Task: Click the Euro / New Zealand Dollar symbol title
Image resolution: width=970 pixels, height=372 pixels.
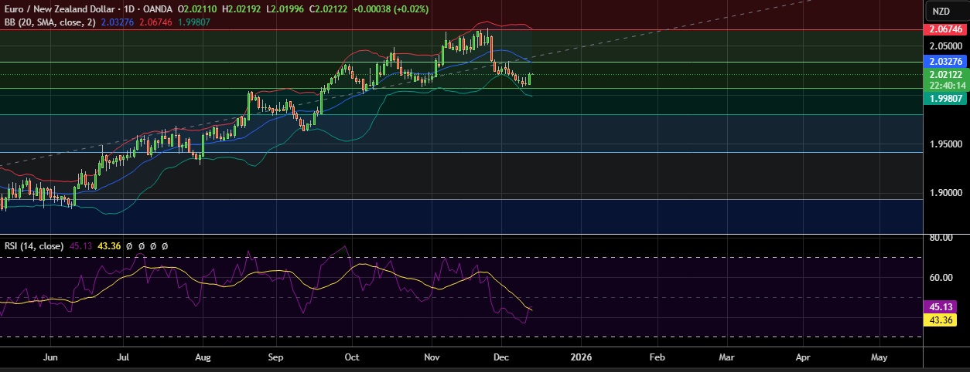Action: click(63, 9)
